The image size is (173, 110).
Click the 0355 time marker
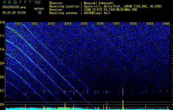84,24
